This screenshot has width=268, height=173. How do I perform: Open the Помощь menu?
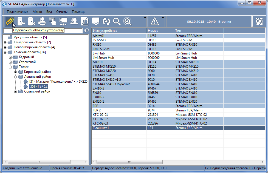78,12
